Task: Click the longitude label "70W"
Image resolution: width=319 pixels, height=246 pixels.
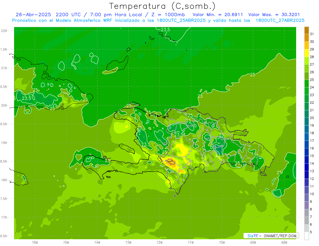Action: tap(222, 242)
